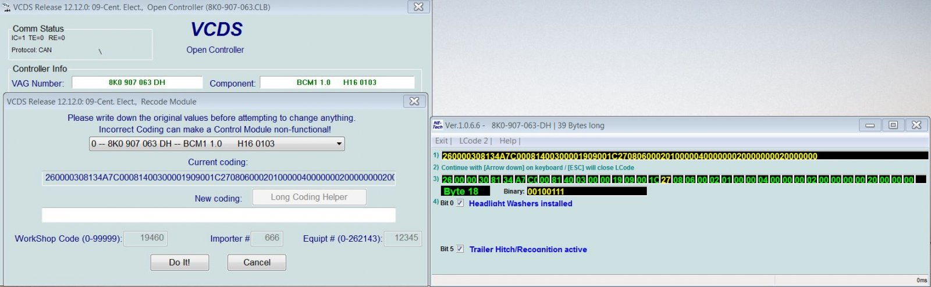Select highlighted byte cell 27 in LCode
This screenshot has width=931, height=287.
click(666, 180)
